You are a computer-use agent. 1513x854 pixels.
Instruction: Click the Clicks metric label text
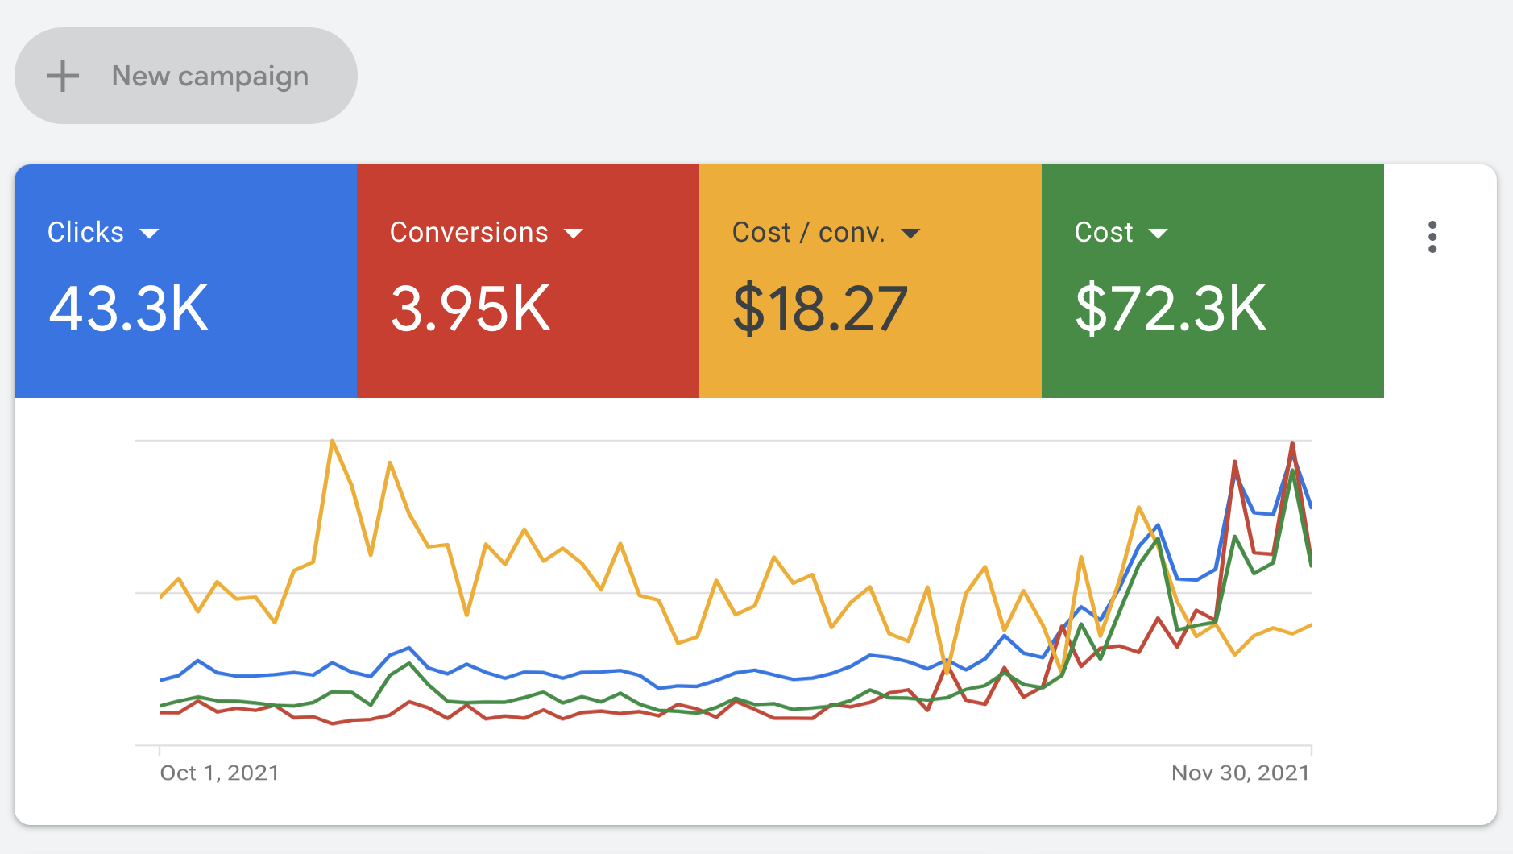pyautogui.click(x=85, y=232)
